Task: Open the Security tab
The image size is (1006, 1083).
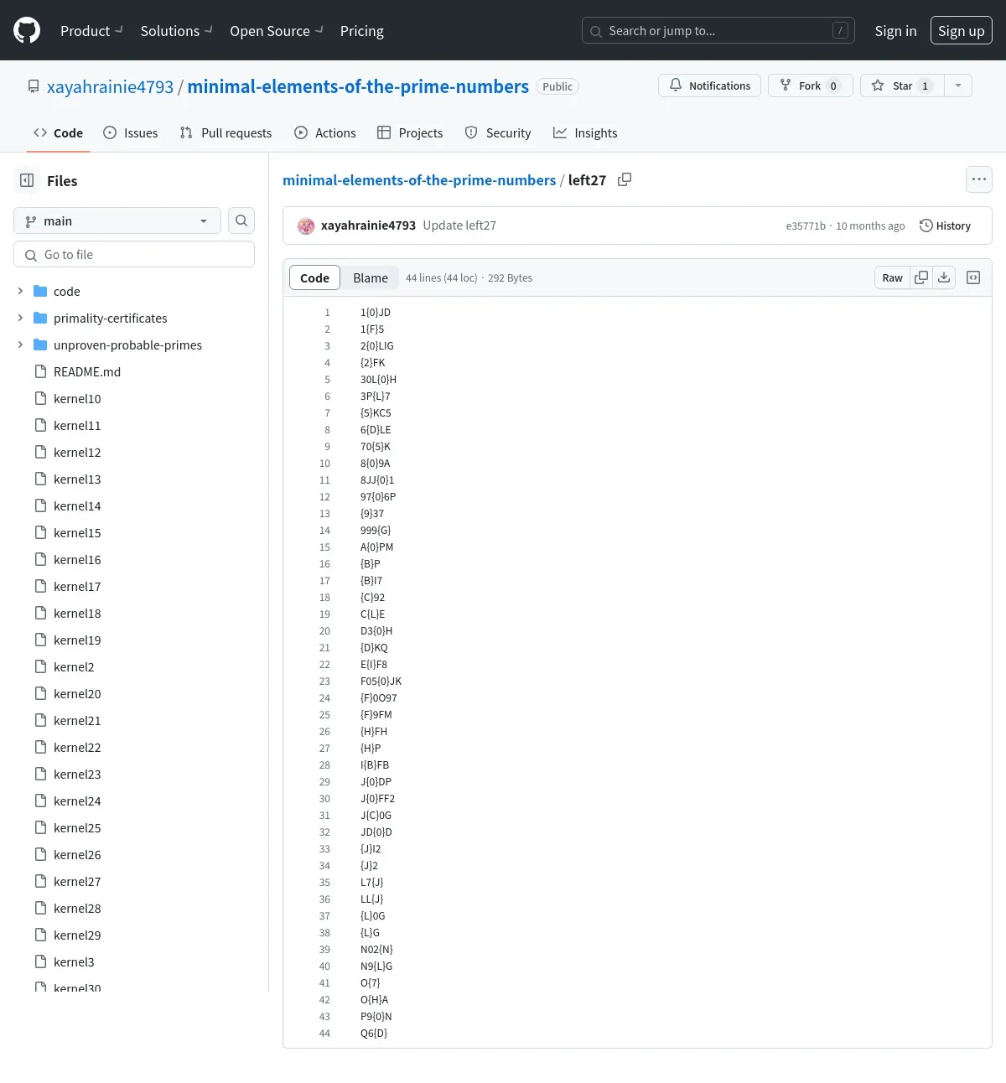Action: coord(498,132)
